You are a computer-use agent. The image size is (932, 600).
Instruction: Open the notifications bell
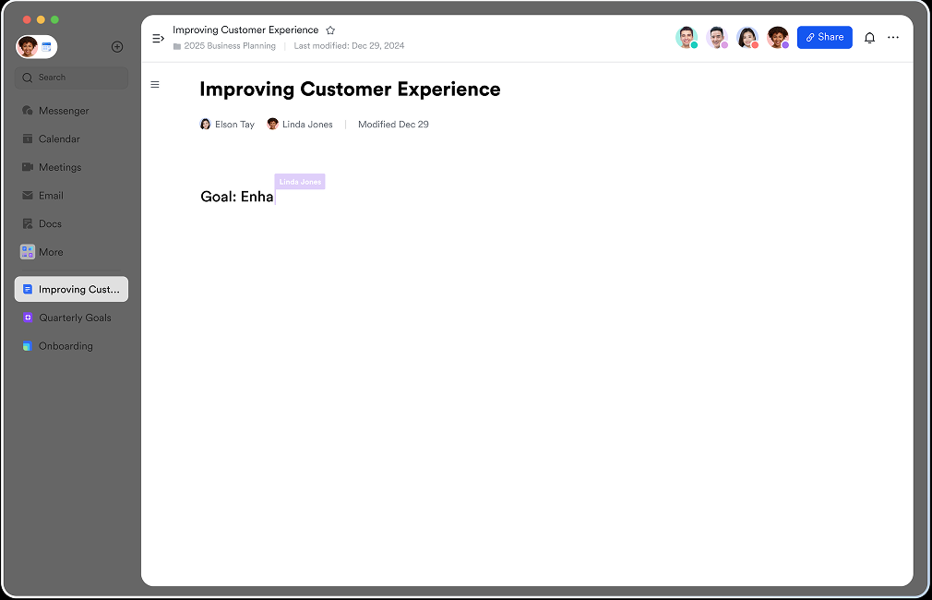[x=869, y=38]
